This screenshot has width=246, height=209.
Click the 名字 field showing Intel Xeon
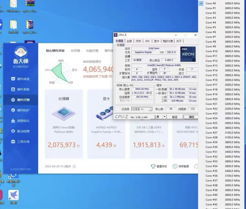[154, 48]
